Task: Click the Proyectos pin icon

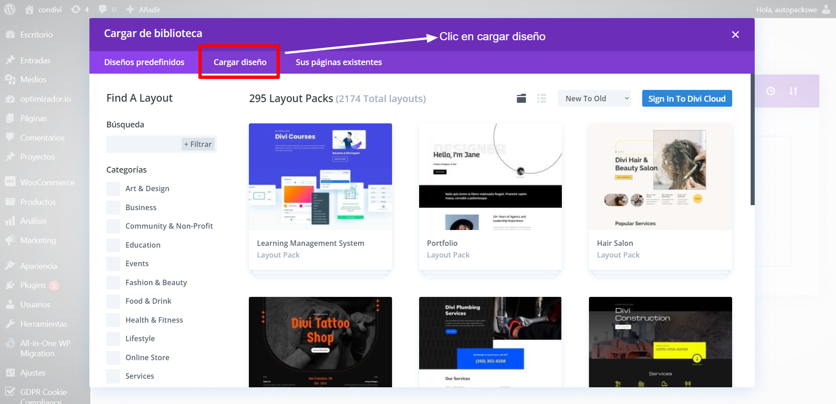Action: [x=10, y=157]
